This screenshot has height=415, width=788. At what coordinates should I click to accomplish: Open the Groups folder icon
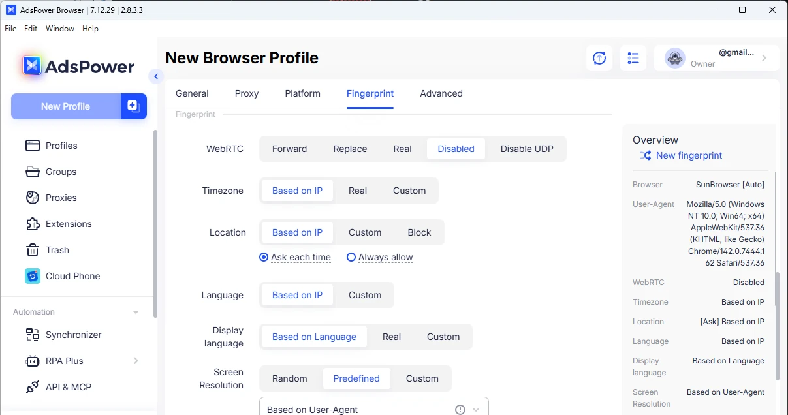(33, 172)
